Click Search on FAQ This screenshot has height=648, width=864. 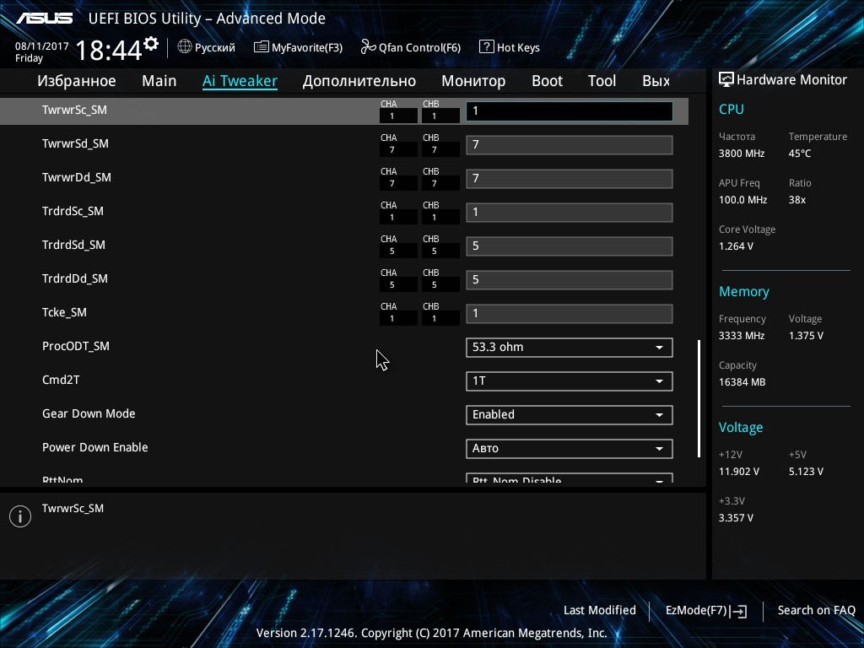point(816,610)
